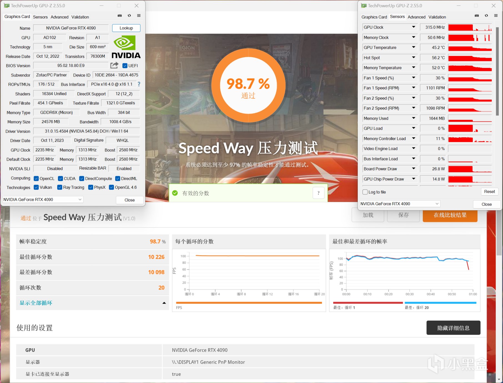Open the Bus Interface Load sensor dropdown
Viewport: 503px width, 383px height.
[x=414, y=159]
